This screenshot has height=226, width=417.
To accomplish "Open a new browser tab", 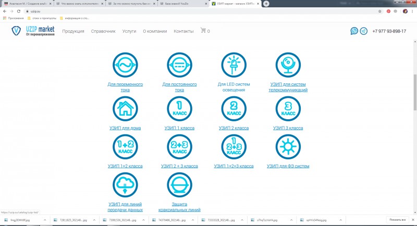I will point(266,4).
